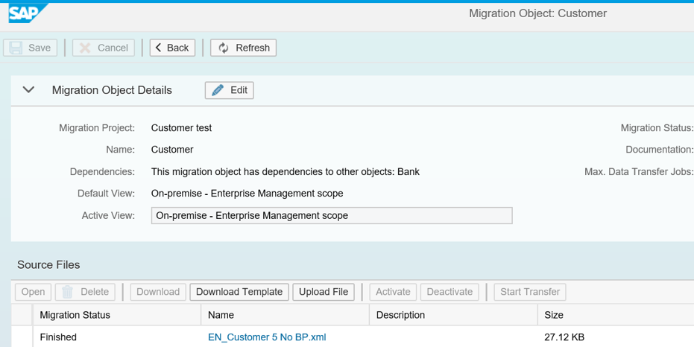Open the EN_Customer 5 No BP.xml file link
Image resolution: width=694 pixels, height=347 pixels.
267,337
